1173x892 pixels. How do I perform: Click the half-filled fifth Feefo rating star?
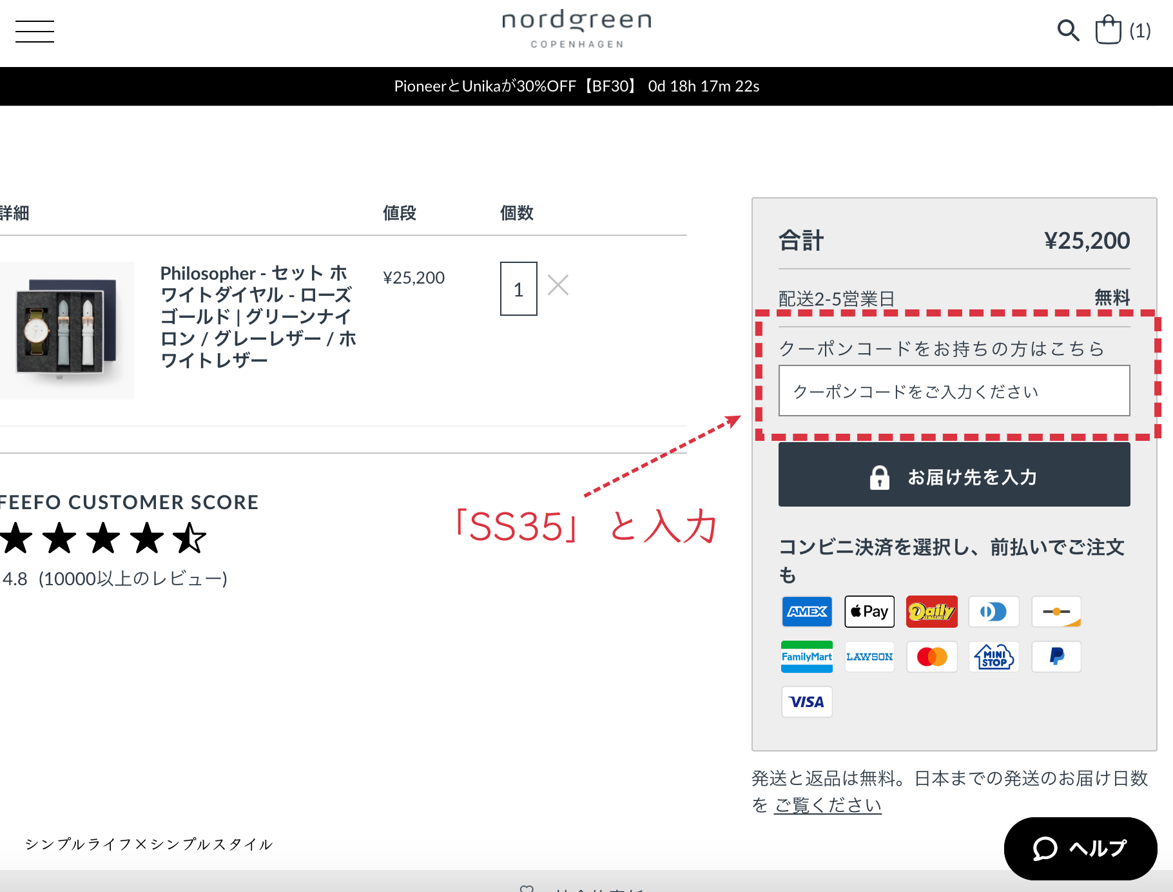click(190, 538)
